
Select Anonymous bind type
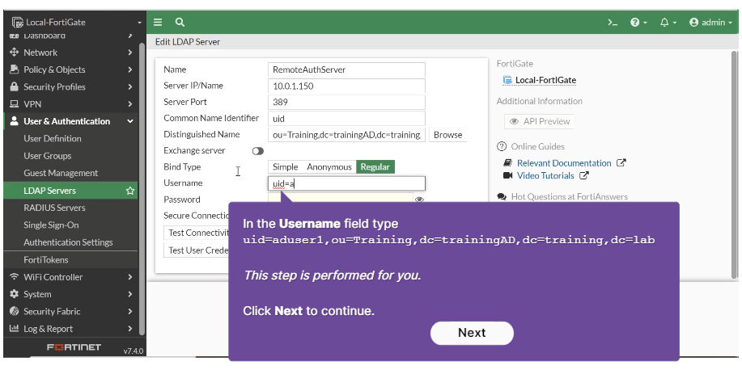[329, 166]
